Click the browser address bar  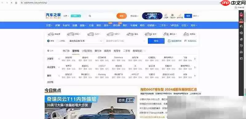119,3
